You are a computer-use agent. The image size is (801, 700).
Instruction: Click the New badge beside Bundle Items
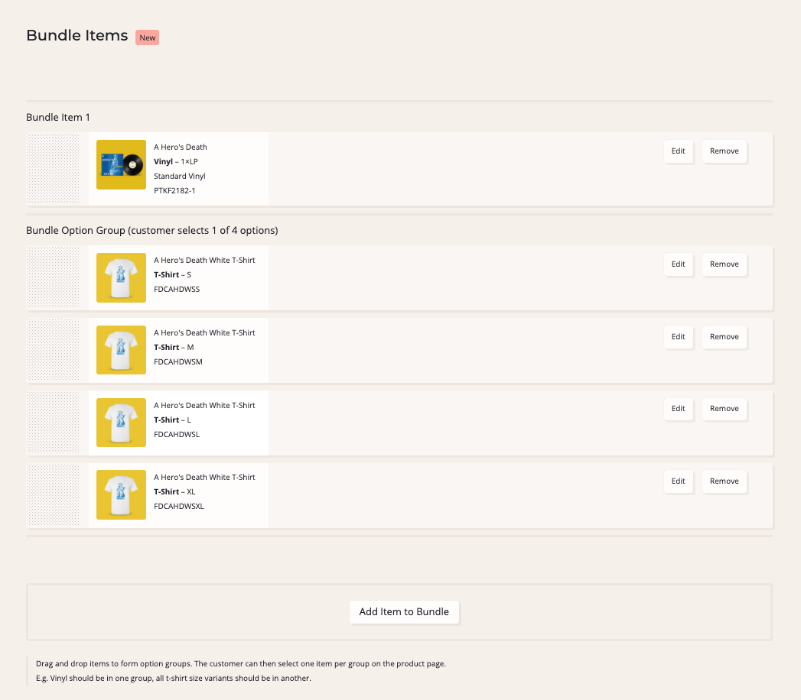(147, 37)
